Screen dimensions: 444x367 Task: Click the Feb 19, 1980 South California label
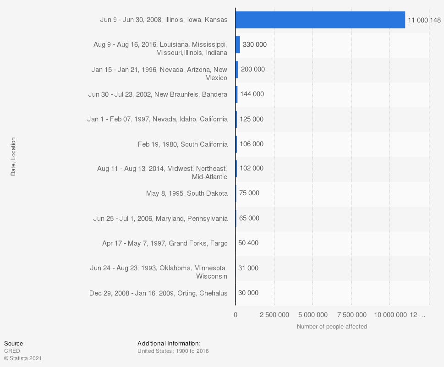tap(182, 144)
